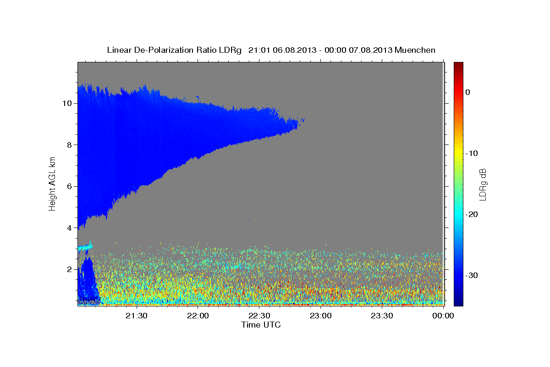550x367 pixels.
Task: Click the height tick label 2
Action: [68, 269]
